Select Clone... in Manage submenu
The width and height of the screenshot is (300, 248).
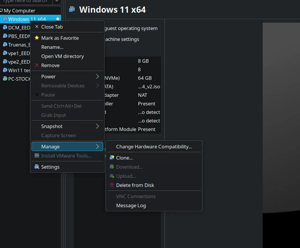154,158
